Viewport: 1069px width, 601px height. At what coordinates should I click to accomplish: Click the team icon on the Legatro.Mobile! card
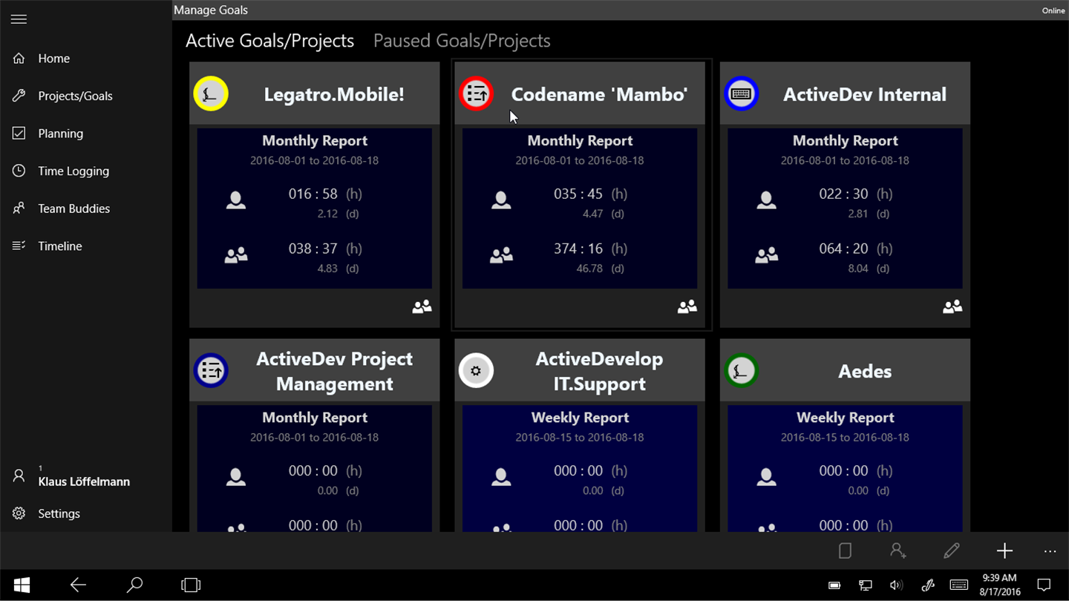pos(422,306)
